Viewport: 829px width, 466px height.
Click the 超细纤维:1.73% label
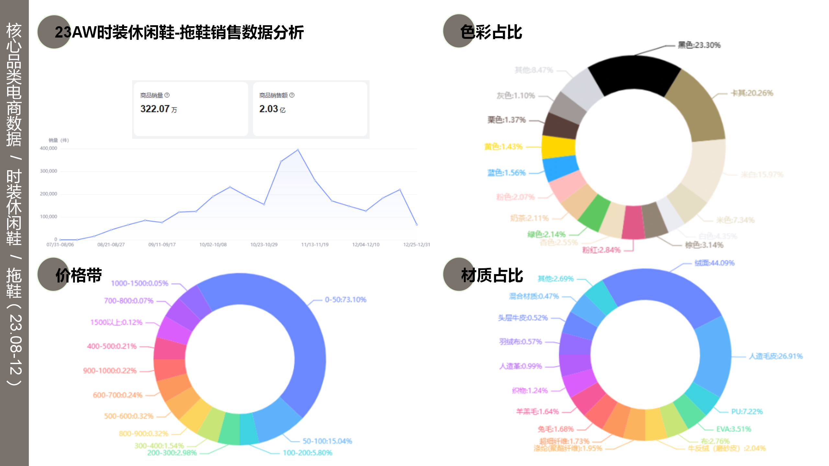tap(564, 441)
